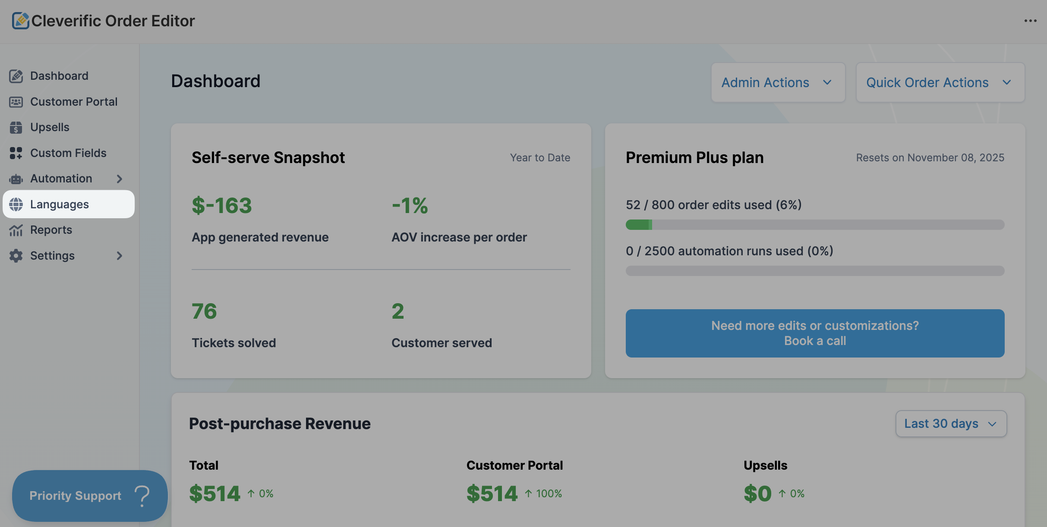Open the Quick Order Actions dropdown

[x=940, y=82]
